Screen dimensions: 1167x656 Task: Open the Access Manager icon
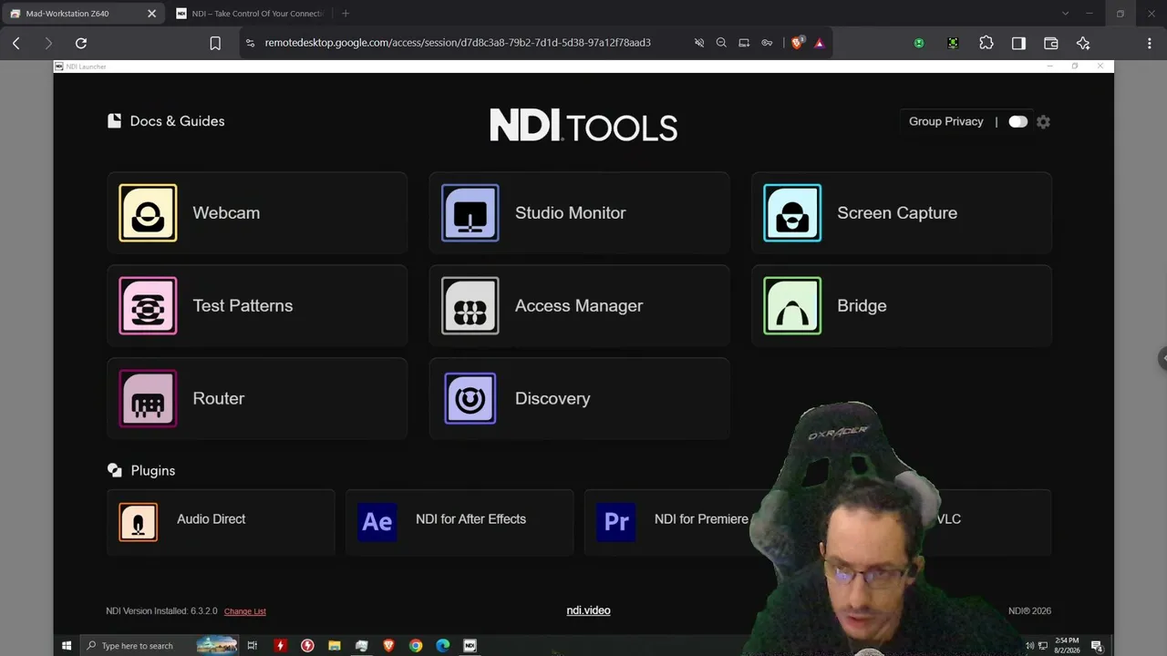[470, 306]
